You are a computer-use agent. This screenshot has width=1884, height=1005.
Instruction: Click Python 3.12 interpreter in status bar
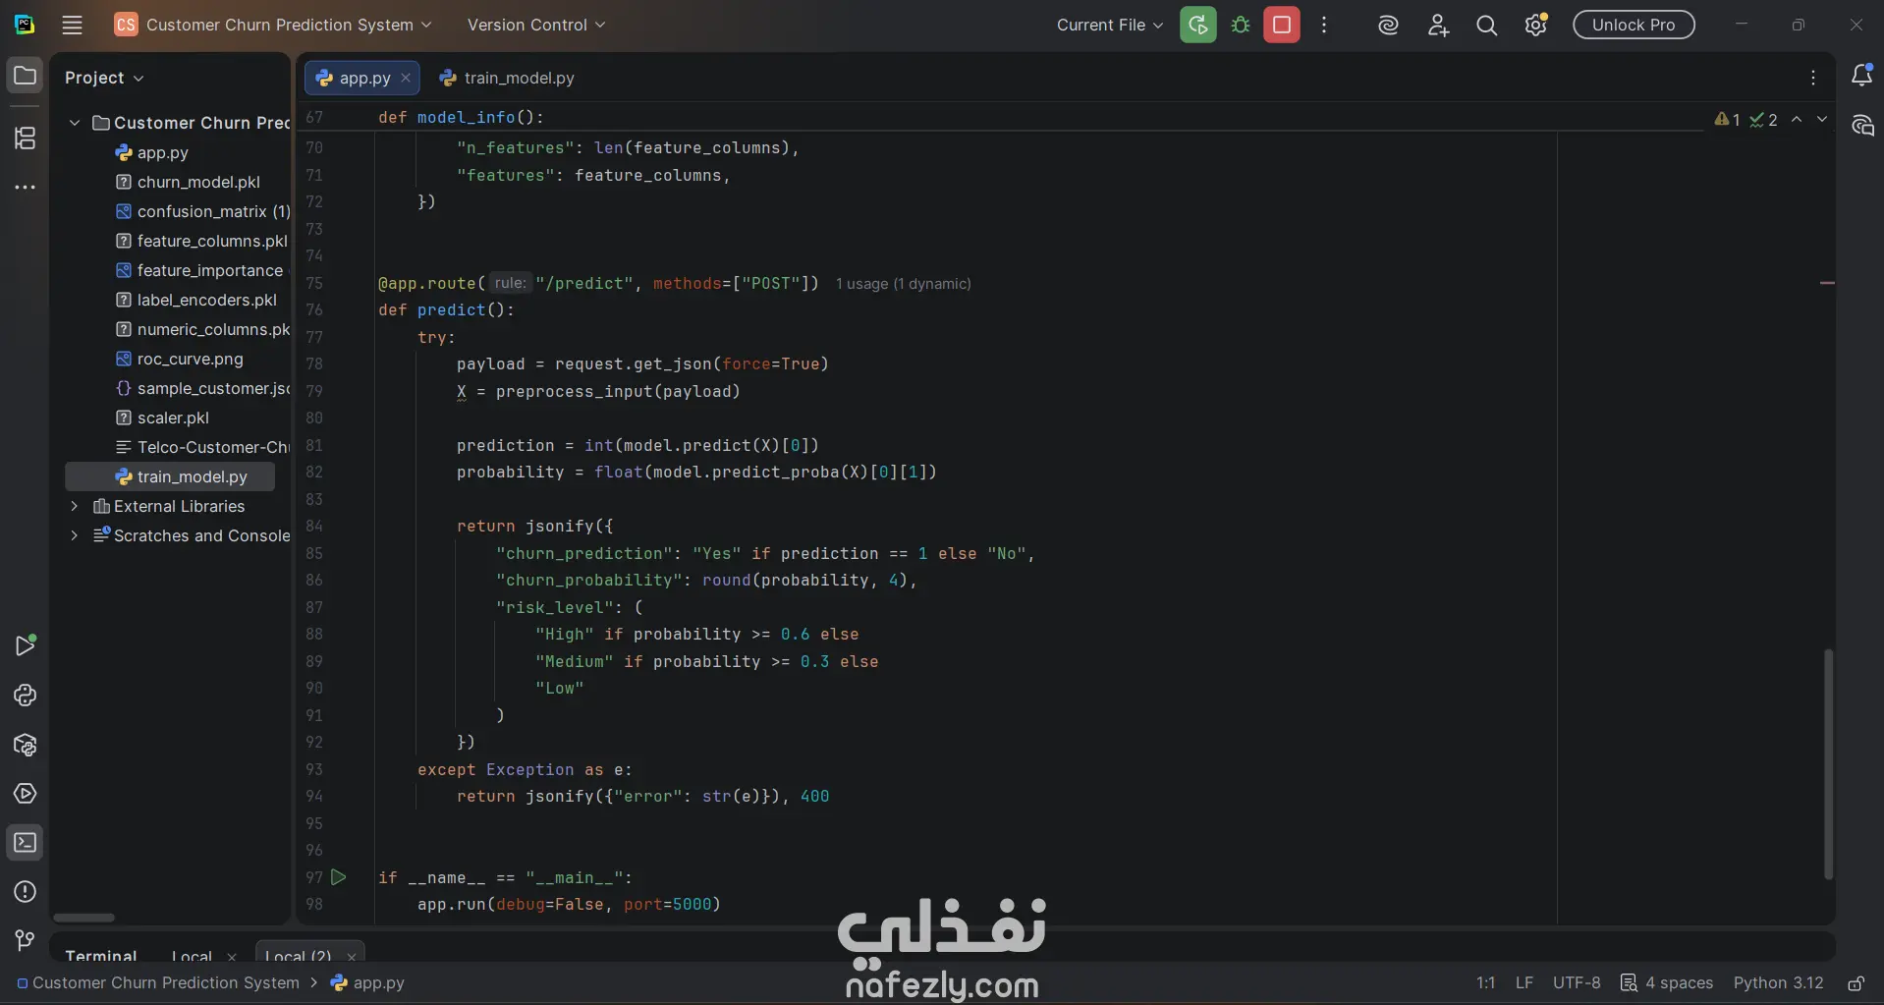(x=1778, y=983)
